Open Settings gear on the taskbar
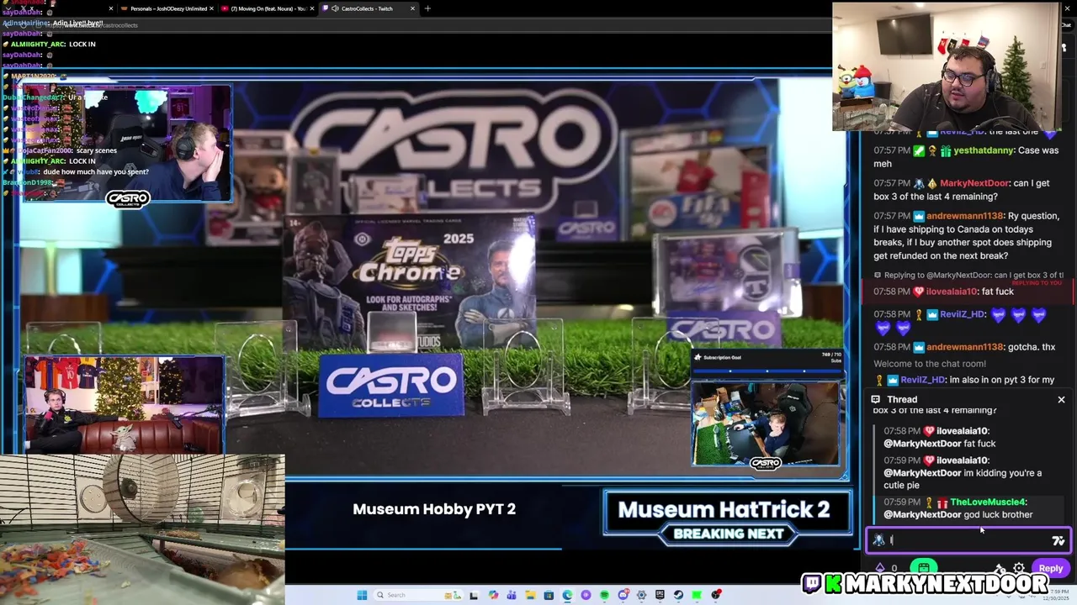 tap(641, 595)
